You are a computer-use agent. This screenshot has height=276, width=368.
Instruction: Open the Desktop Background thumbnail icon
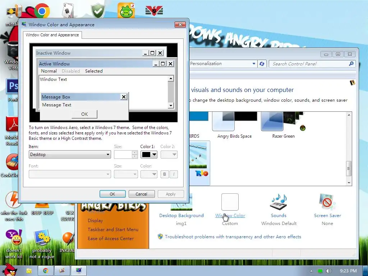click(181, 202)
